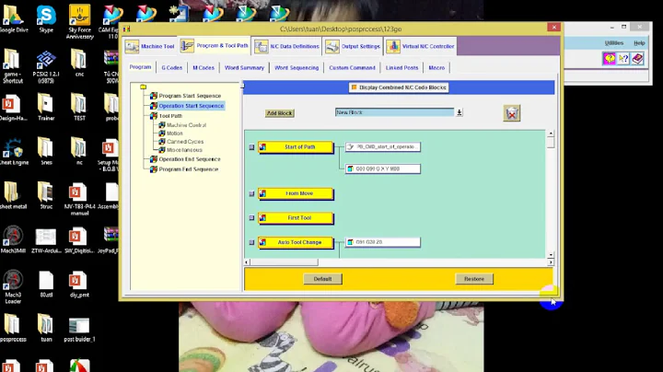Select the G91 G28 Z0 block
Screen dimensions: 663x372
(383, 242)
